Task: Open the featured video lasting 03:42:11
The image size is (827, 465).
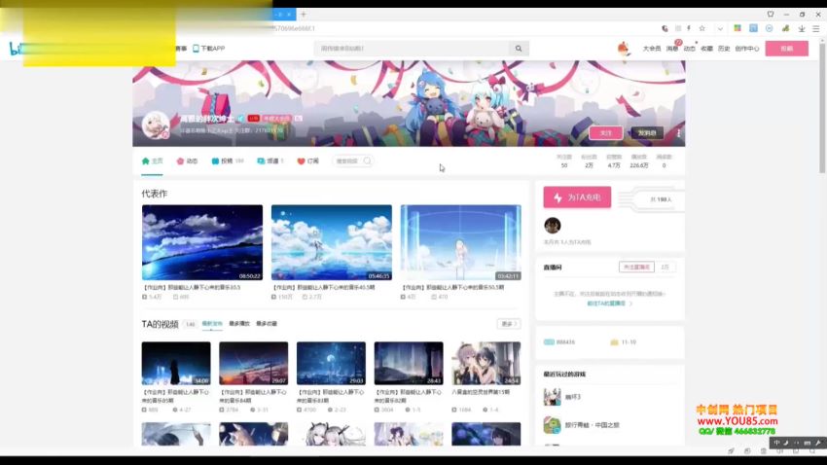Action: coord(460,242)
